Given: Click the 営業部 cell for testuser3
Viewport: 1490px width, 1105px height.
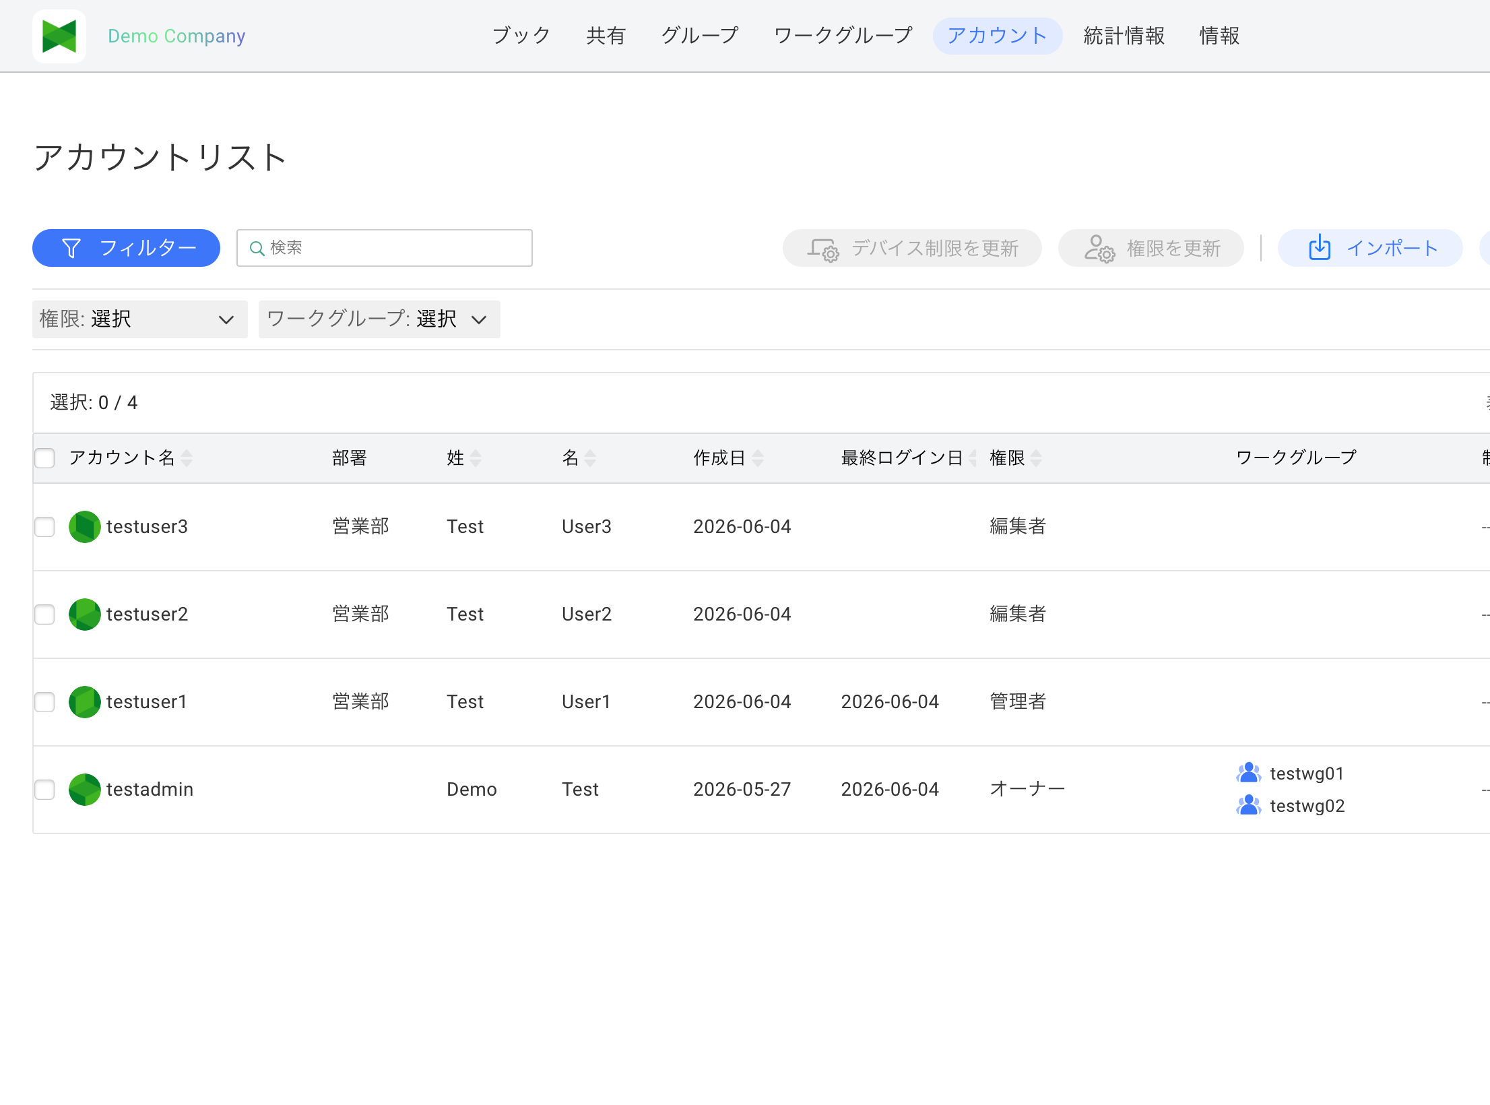Looking at the screenshot, I should 360,527.
